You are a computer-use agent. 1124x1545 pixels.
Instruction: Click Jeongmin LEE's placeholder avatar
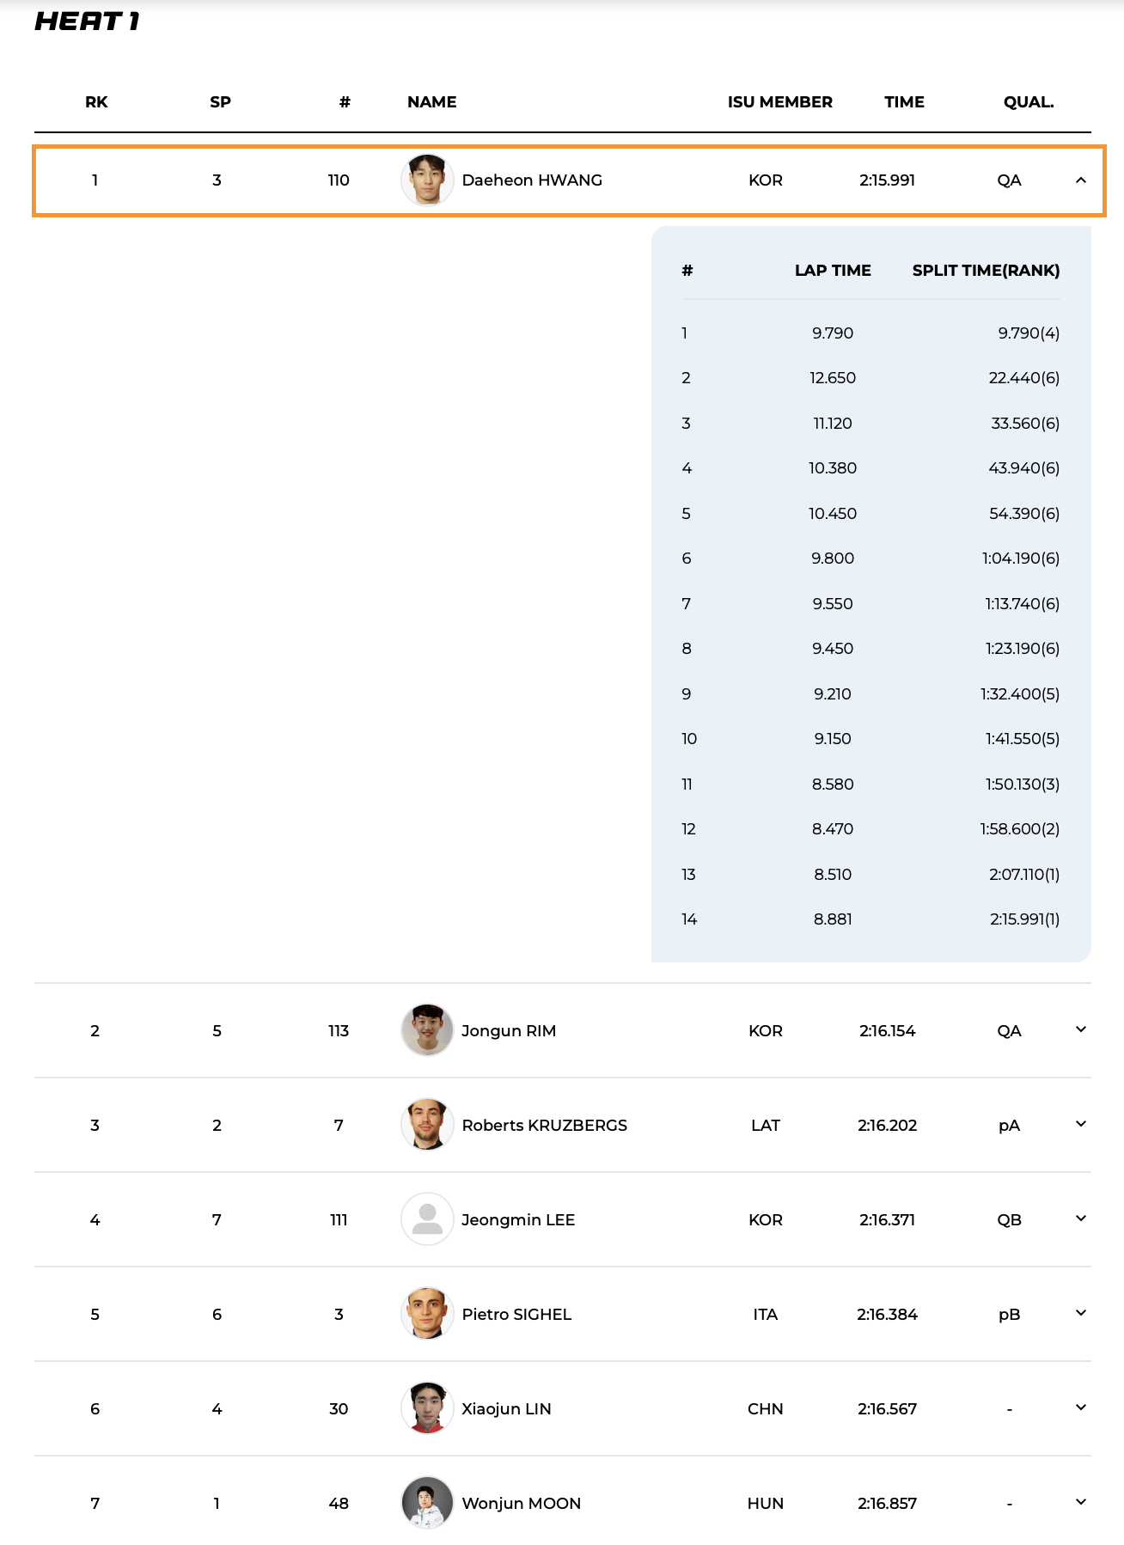[427, 1218]
